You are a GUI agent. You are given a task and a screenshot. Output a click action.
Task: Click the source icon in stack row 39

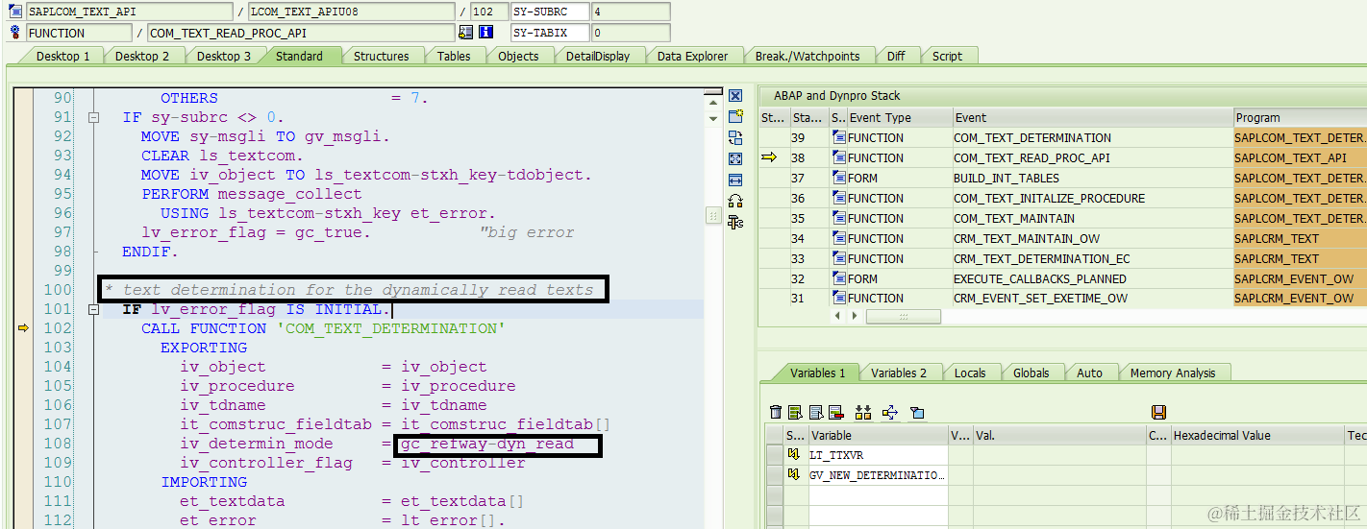pyautogui.click(x=838, y=137)
